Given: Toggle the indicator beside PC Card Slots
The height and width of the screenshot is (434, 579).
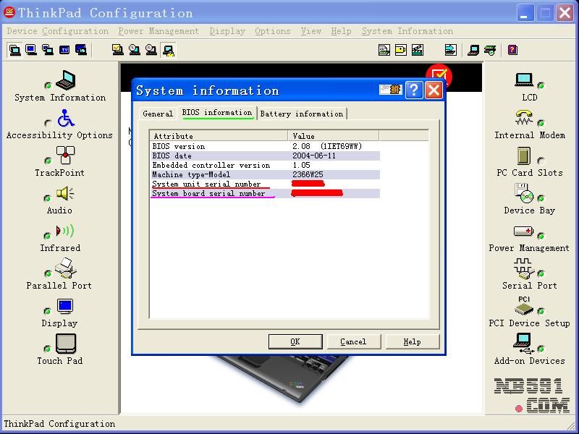Looking at the screenshot, I should pos(541,161).
